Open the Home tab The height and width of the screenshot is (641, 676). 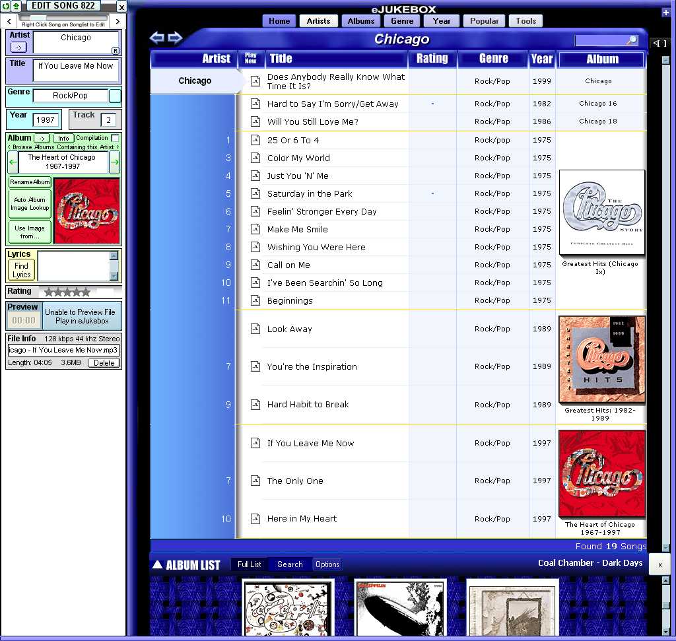(279, 21)
